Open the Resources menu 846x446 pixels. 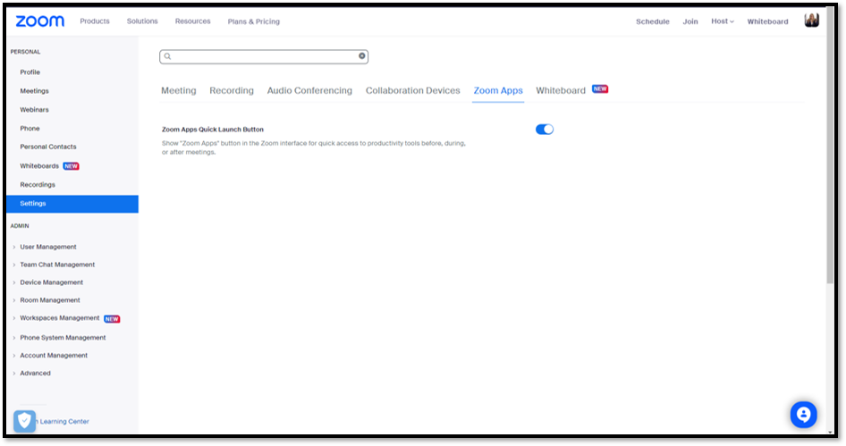tap(192, 21)
